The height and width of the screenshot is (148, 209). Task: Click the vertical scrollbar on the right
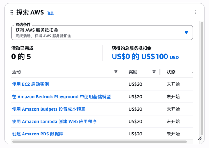click(202, 75)
